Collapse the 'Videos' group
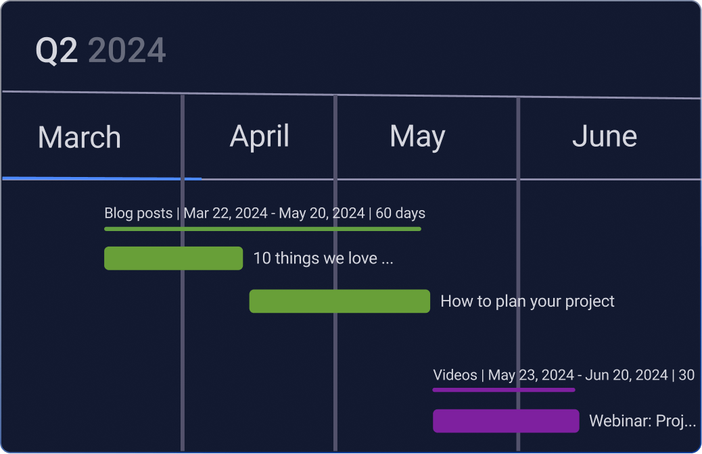 [454, 375]
